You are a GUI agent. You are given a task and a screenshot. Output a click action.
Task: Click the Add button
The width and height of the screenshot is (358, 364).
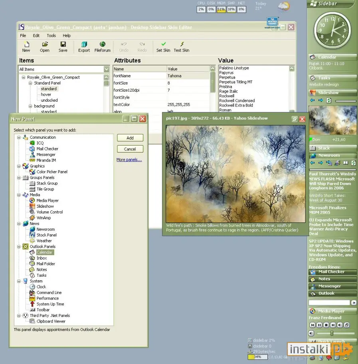[130, 138]
